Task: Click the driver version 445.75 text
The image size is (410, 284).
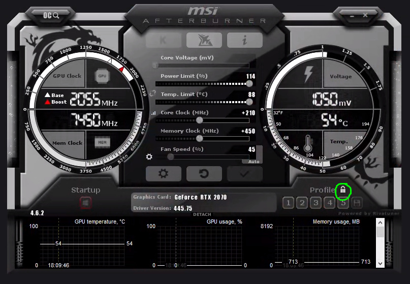Action: 183,208
